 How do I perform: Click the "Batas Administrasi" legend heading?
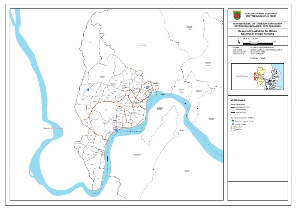coord(238,104)
